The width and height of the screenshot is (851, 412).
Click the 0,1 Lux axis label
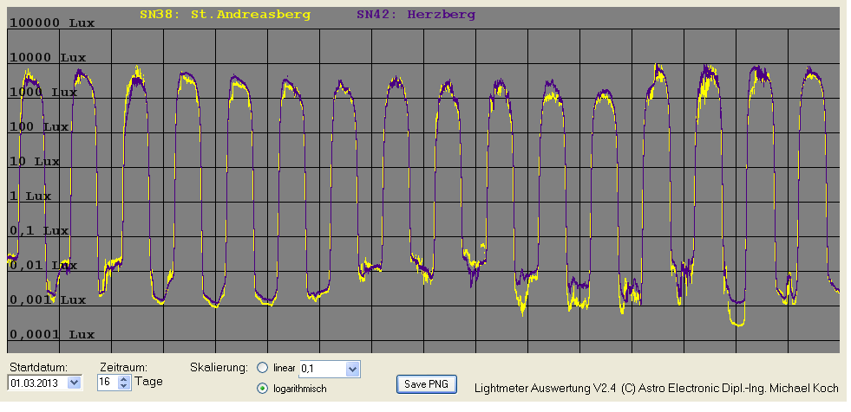pyautogui.click(x=39, y=231)
